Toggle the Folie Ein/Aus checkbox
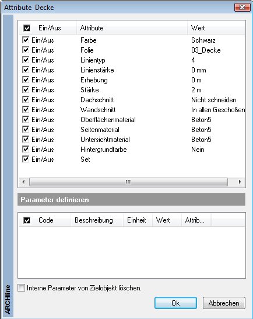Viewport: 253px width, 319px height. [26, 50]
